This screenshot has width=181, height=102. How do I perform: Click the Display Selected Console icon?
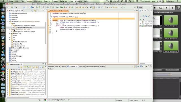pyautogui.click(x=141, y=67)
